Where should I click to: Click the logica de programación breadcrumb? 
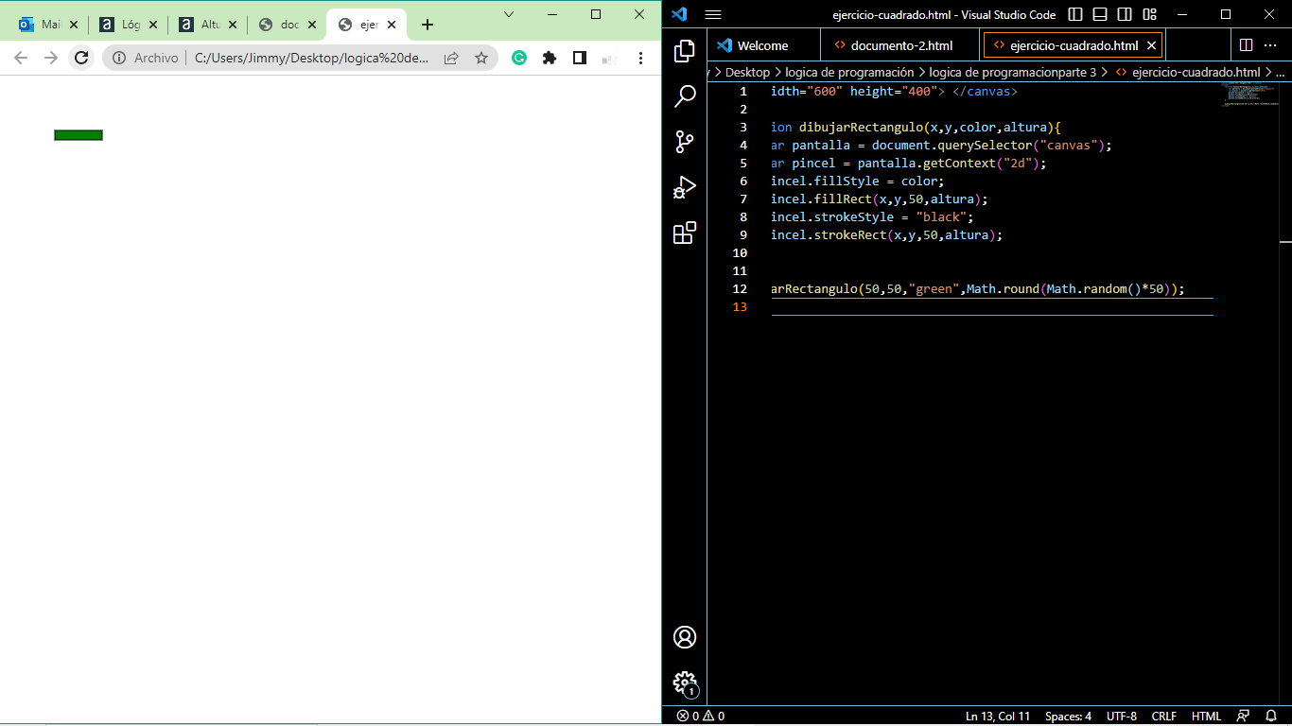849,72
